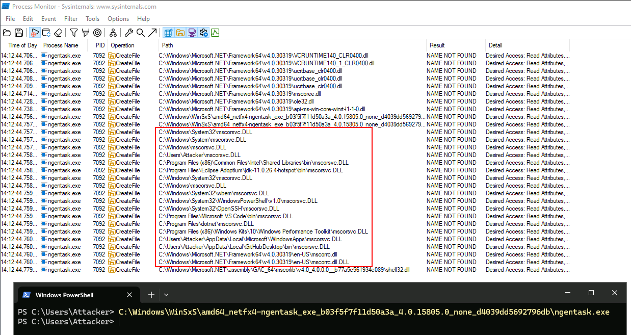Viewport: 631px width, 335px height.
Task: Click the Include Process From Window target icon
Action: click(x=97, y=33)
